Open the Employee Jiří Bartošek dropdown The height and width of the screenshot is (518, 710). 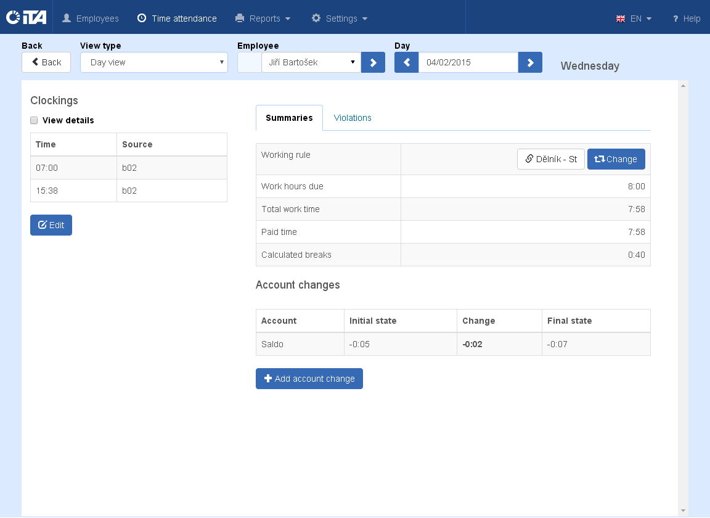coord(311,62)
